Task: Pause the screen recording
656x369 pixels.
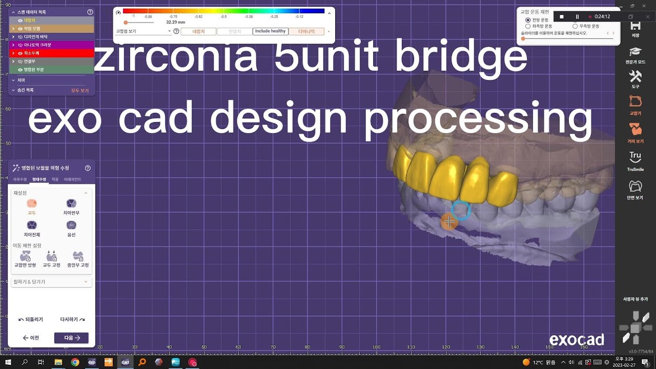Action: (x=577, y=16)
